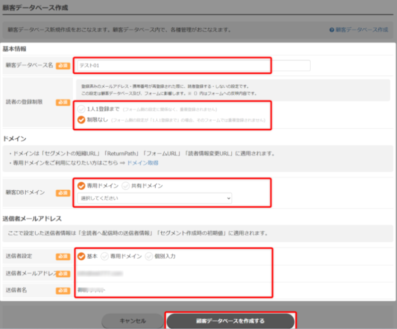Open the 選択してください domain dropdown
This screenshot has height=329, width=397.
154,198
